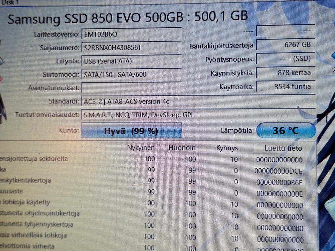Click the Käyttöaika value 3534 tuntia
This screenshot has height=251, width=335.
286,86
